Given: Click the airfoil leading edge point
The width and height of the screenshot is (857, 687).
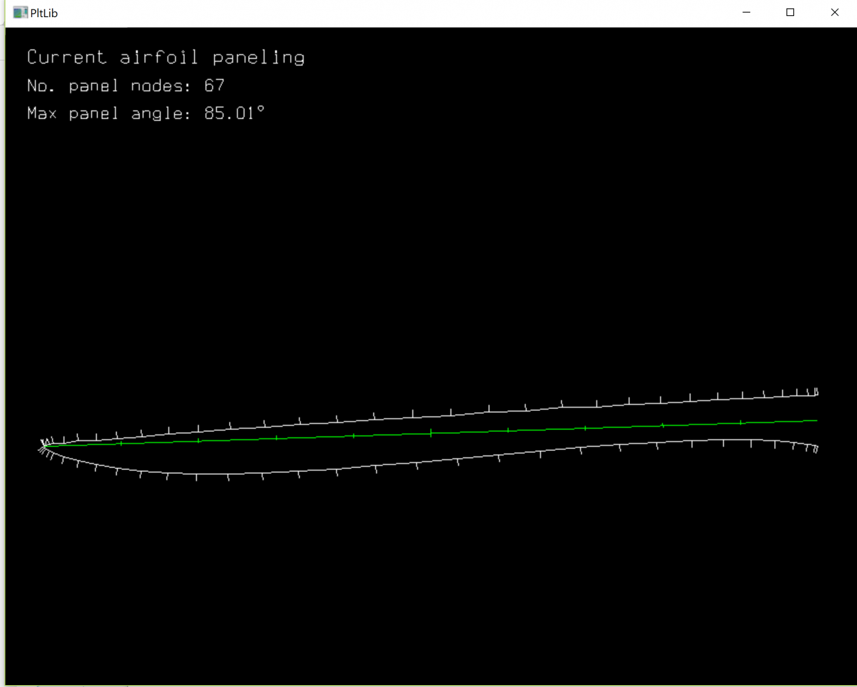Looking at the screenshot, I should point(43,446).
